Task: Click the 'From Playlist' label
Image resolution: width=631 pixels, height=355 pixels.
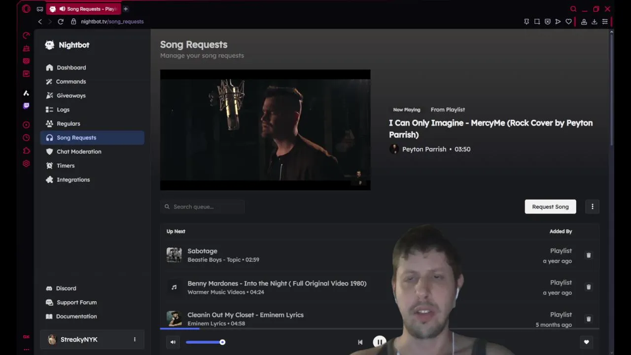Action: coord(448,109)
